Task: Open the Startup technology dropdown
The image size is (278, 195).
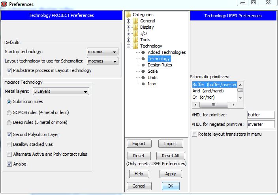Action: [x=103, y=52]
